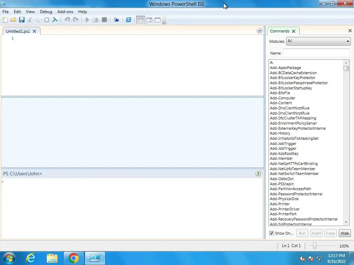Select Add-PSSnapin in the command list
This screenshot has height=265, width=354.
click(x=282, y=184)
